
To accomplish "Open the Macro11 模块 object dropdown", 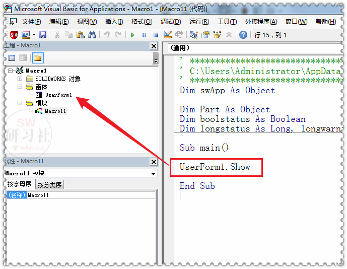I will pyautogui.click(x=153, y=174).
